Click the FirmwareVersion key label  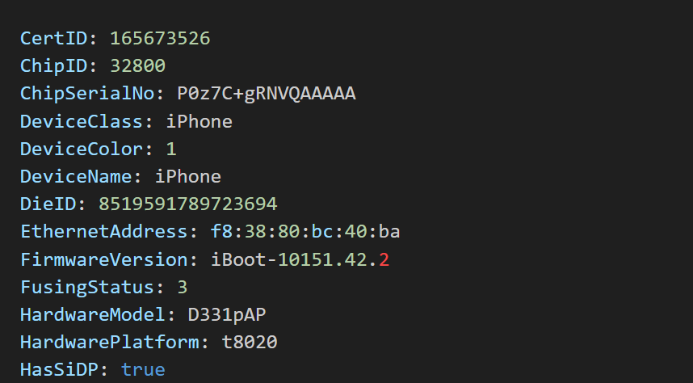(105, 259)
